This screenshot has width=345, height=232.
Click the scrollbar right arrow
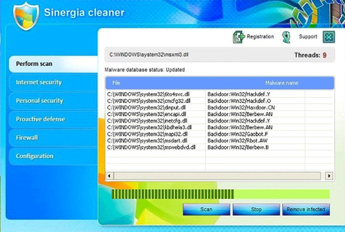coord(329,175)
